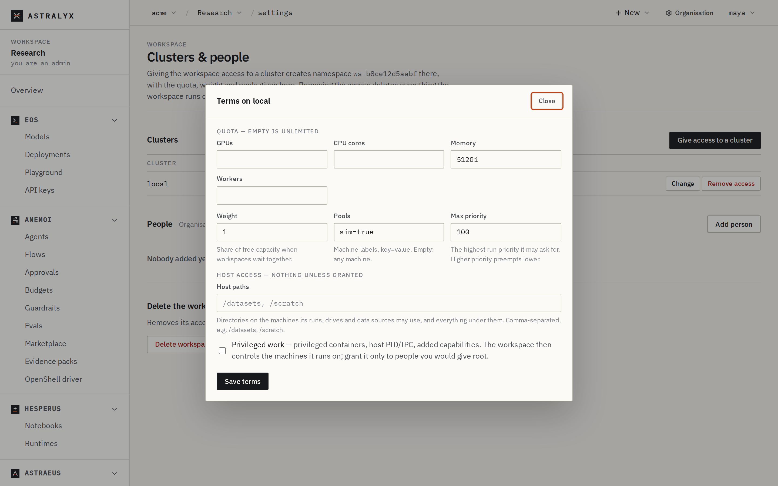778x486 pixels.
Task: Click the Add person button
Action: point(734,224)
